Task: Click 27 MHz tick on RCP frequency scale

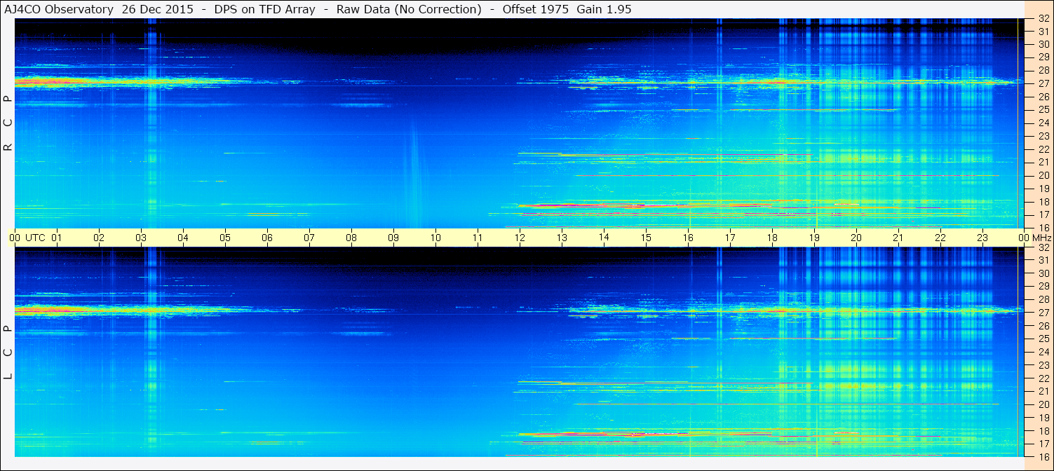Action: click(1043, 83)
